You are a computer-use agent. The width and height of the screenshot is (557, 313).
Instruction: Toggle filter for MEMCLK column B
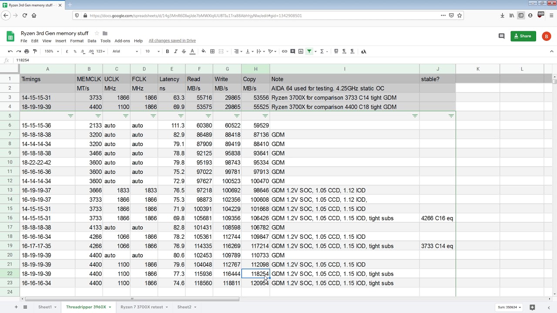[98, 116]
